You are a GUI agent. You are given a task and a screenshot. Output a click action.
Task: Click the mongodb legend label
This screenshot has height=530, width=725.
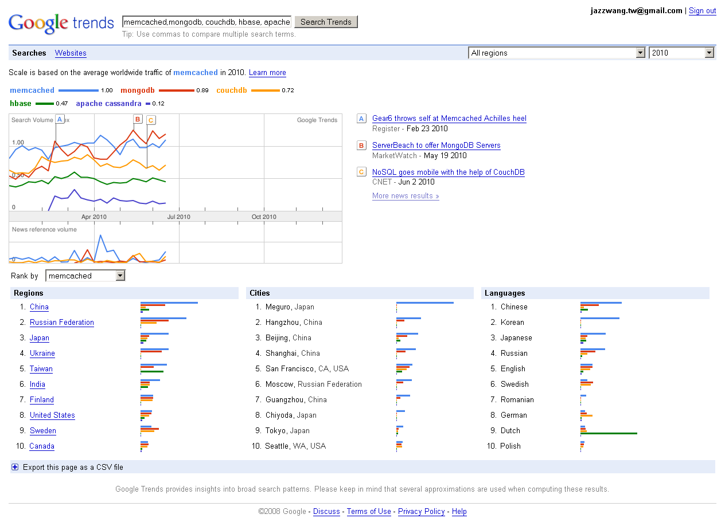pyautogui.click(x=138, y=91)
